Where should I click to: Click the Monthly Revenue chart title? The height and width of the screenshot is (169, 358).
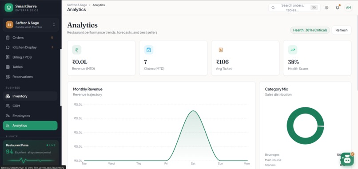coord(88,89)
